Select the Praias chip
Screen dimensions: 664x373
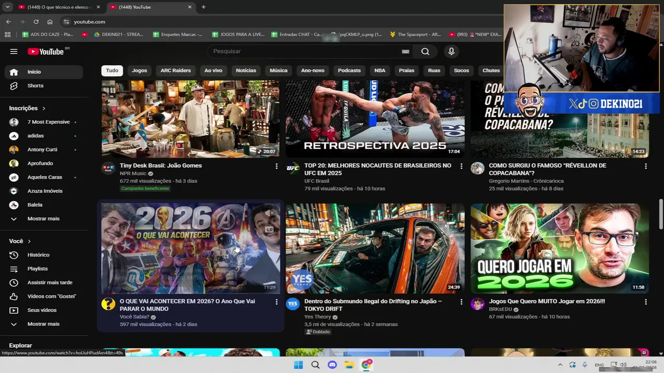(x=407, y=70)
